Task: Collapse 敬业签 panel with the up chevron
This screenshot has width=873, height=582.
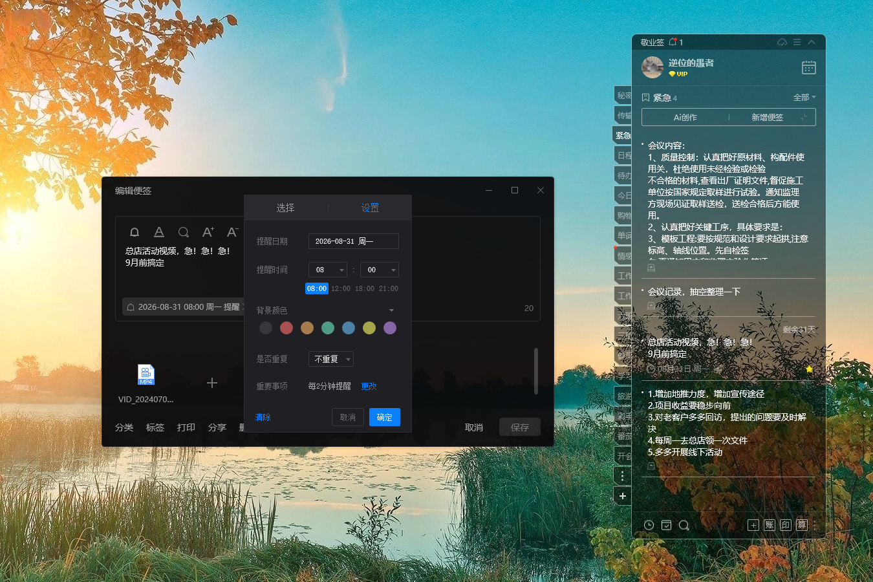Action: (x=812, y=42)
